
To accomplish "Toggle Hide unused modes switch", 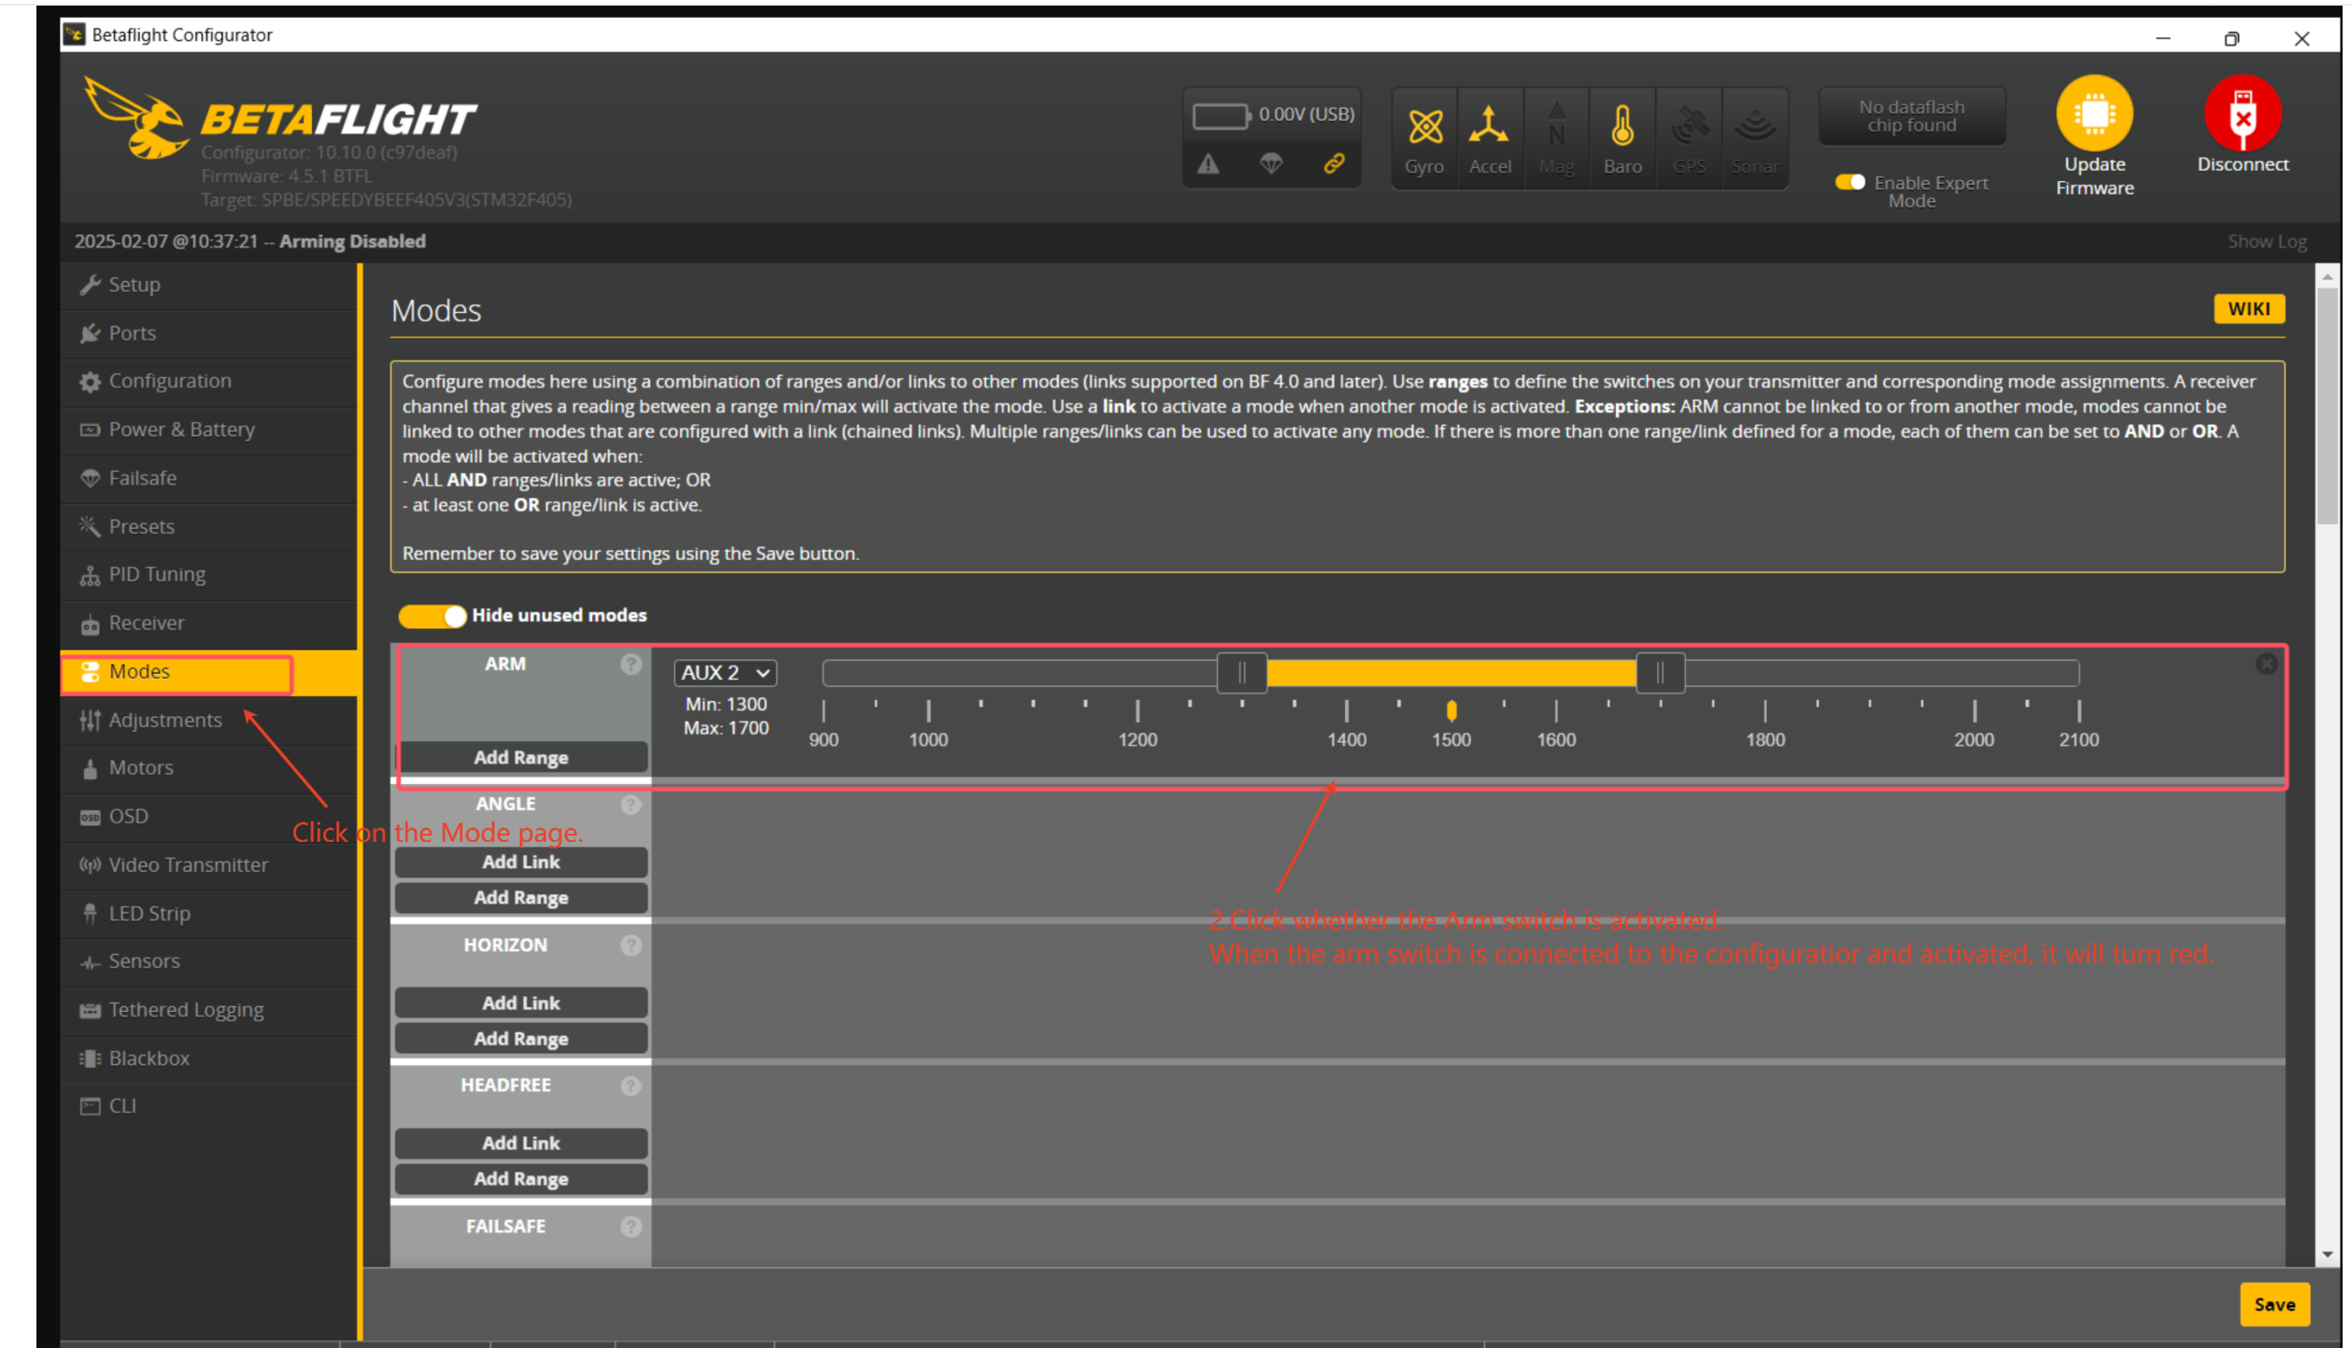I will (432, 616).
